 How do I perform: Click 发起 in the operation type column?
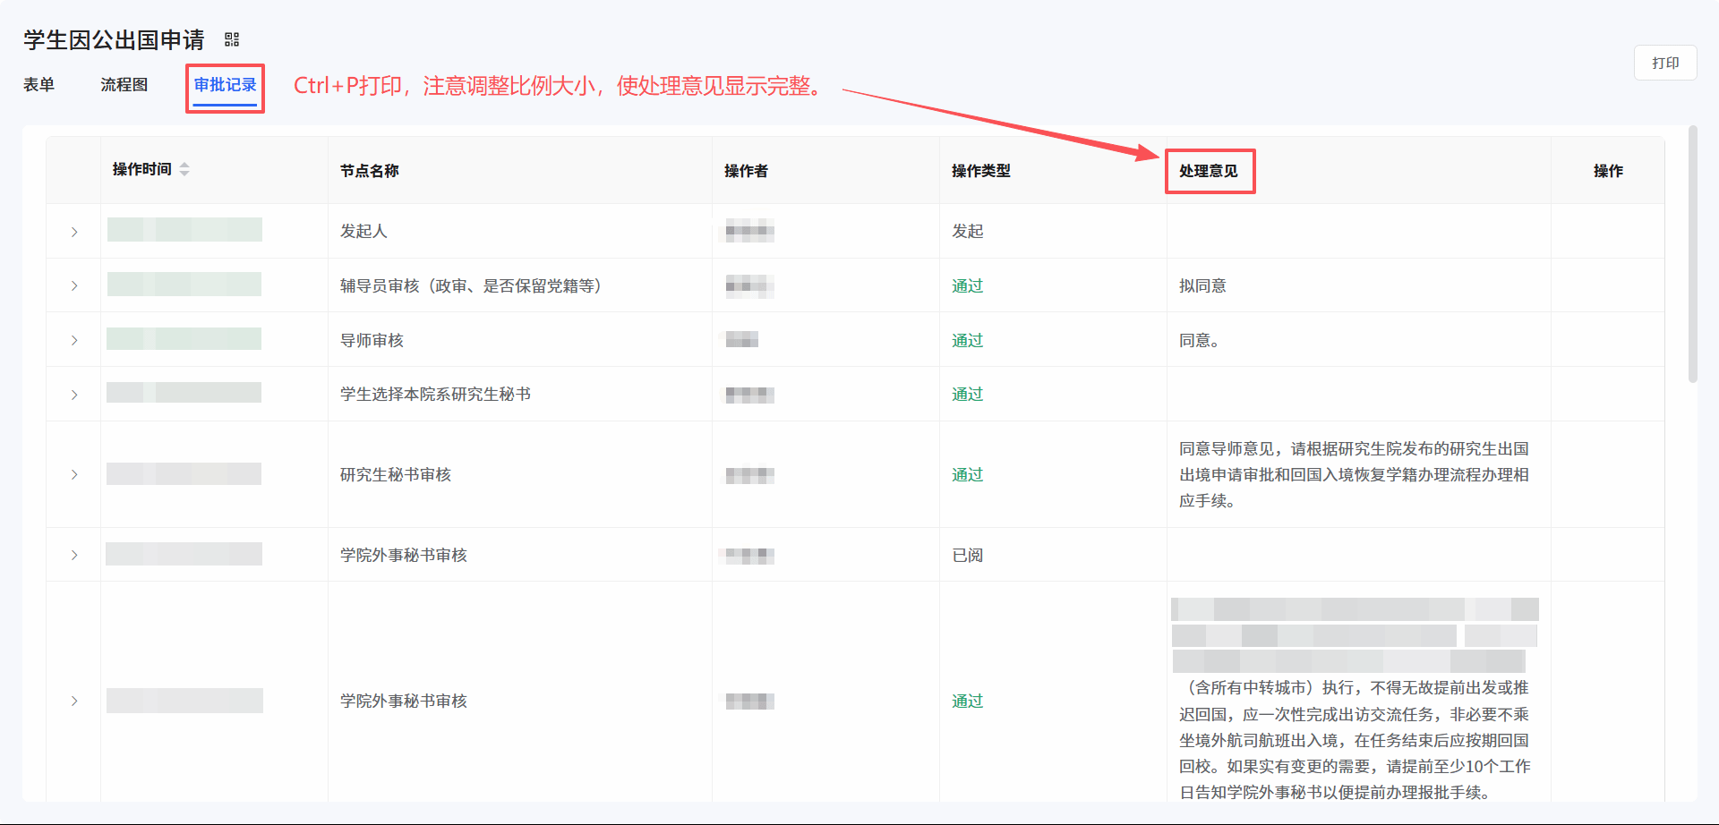tap(968, 231)
